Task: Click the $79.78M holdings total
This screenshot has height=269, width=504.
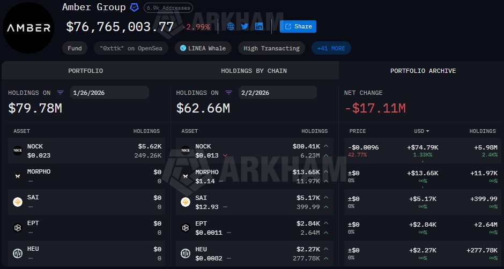Action: (35, 108)
